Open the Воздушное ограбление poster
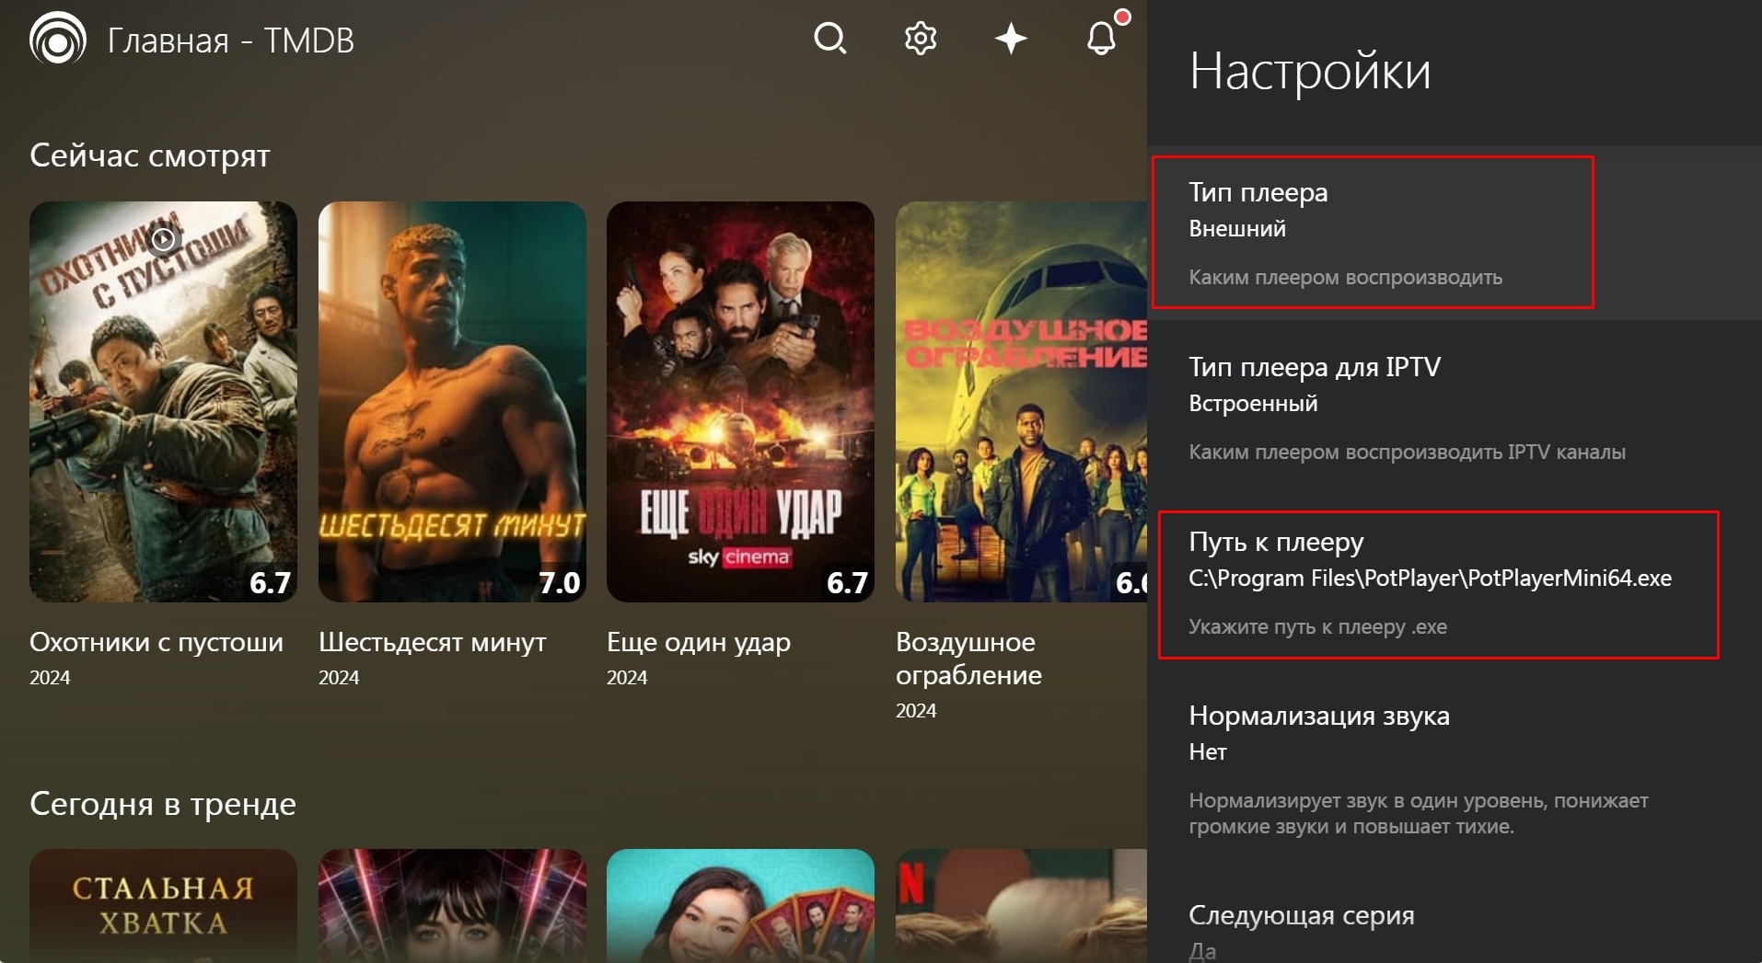This screenshot has width=1762, height=963. (1021, 402)
